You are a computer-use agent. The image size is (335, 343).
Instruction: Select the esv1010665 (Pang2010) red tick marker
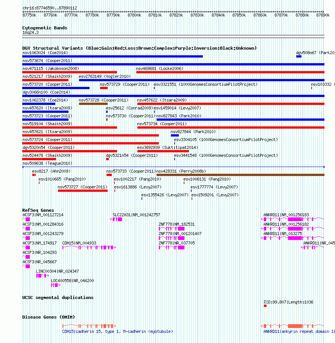pos(39,183)
